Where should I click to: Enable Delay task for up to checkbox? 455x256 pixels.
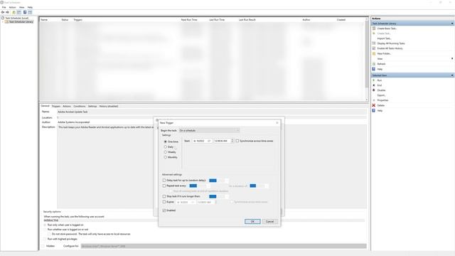pyautogui.click(x=164, y=180)
